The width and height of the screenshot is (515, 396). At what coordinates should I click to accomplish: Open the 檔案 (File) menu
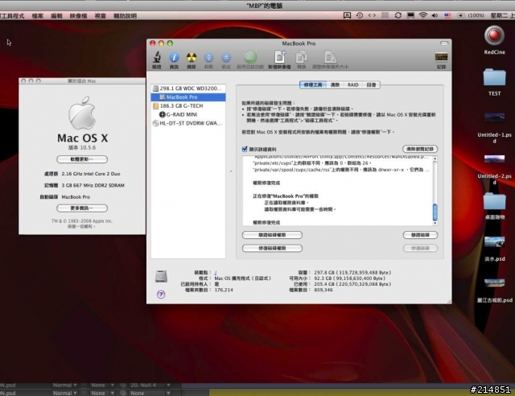[x=38, y=16]
